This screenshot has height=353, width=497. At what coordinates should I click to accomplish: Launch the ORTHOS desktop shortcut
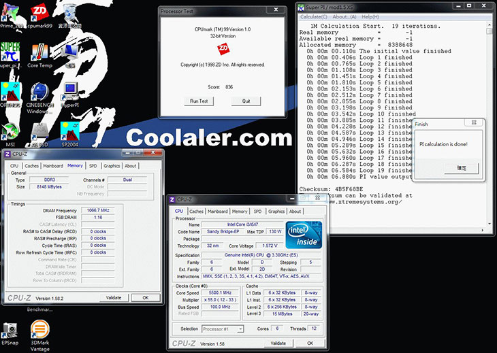coord(10,95)
